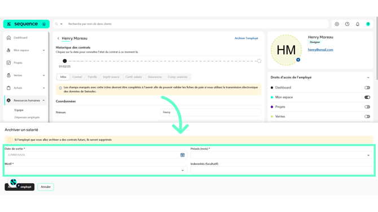Open the Motif dropdown

point(96,170)
